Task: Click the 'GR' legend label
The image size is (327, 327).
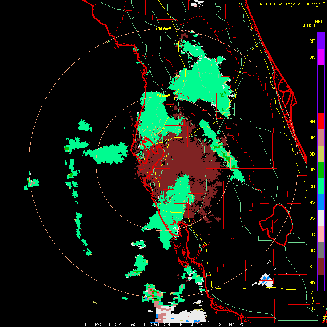Action: [x=312, y=138]
